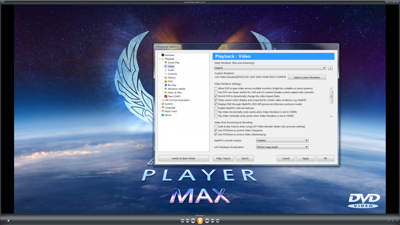Click the File Format Association icon

tap(163, 100)
